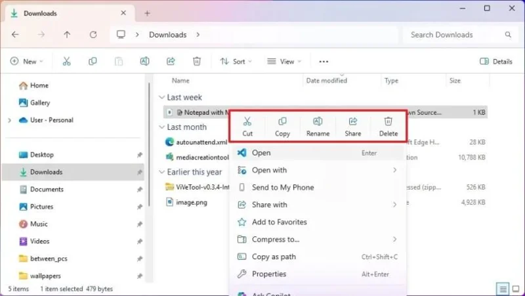Image resolution: width=525 pixels, height=296 pixels.
Task: Open the See more three-dots menu
Action: point(324,62)
